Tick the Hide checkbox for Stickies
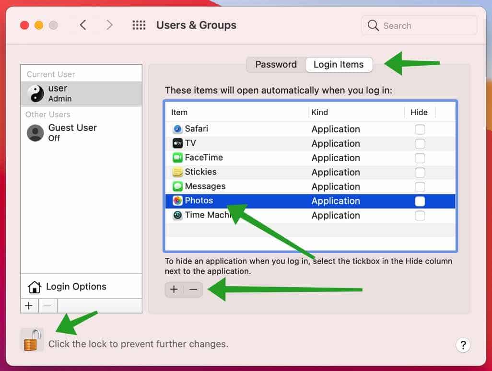The width and height of the screenshot is (492, 371). (x=420, y=173)
